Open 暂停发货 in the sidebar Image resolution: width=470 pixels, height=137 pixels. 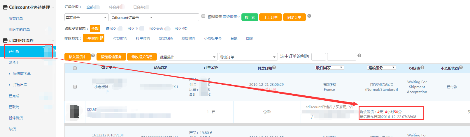click(16, 118)
